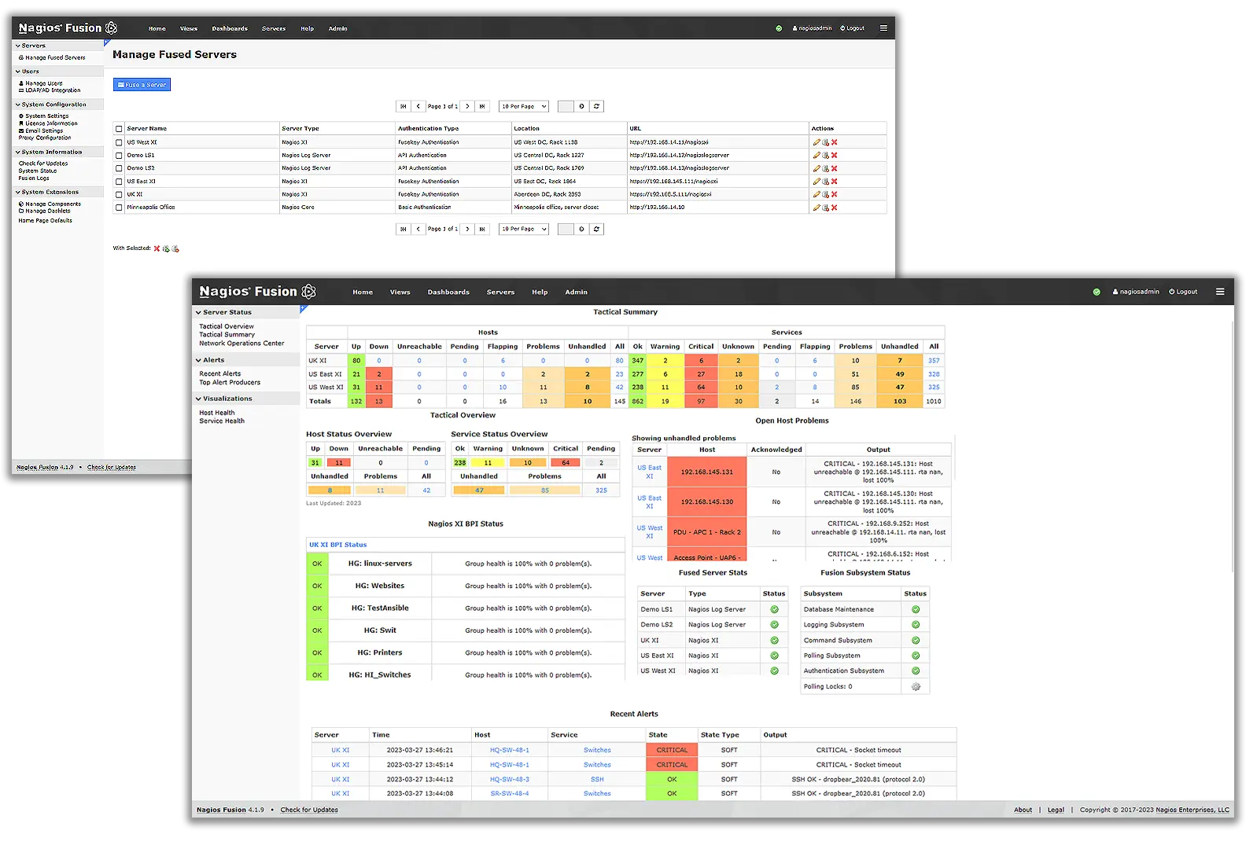Click Fuse a Server button in back window

tap(142, 85)
